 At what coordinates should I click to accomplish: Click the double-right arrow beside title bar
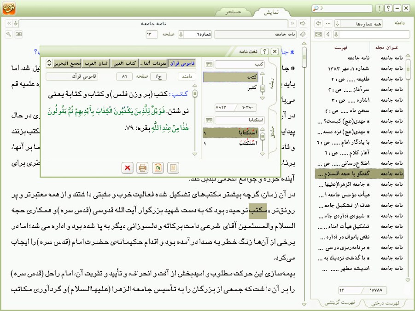(292, 23)
